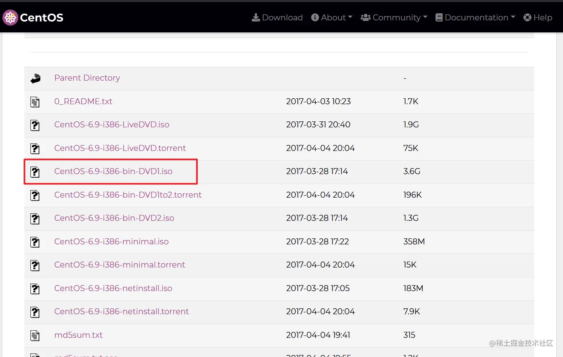Download the CentOS-6.9-i386-bin-DVD1to2.torrent file
The width and height of the screenshot is (563, 357).
(128, 195)
